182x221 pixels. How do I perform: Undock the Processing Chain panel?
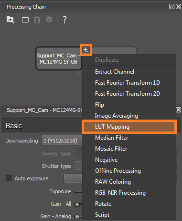pyautogui.click(x=171, y=7)
